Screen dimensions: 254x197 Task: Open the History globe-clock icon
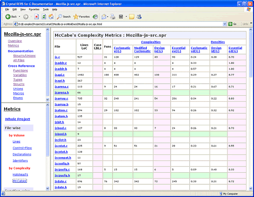pyautogui.click(x=95, y=16)
